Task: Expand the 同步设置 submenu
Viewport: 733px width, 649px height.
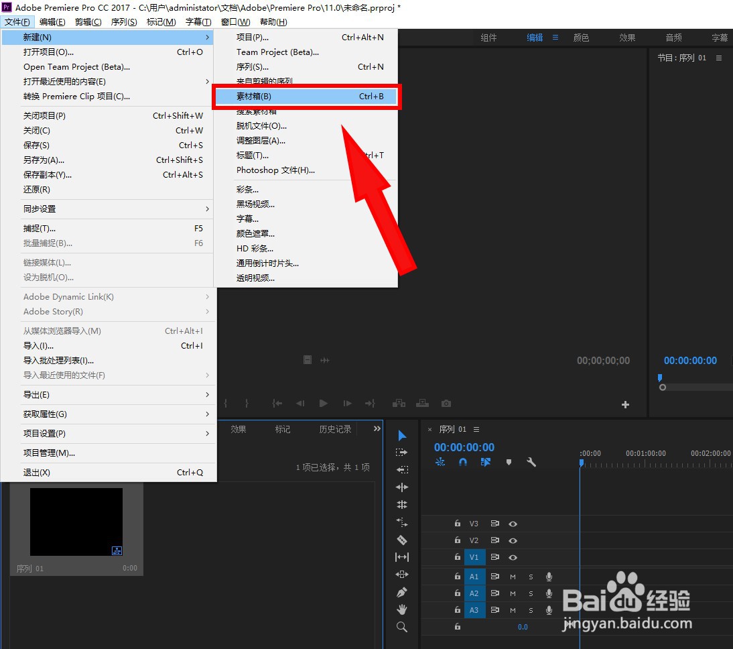Action: [x=208, y=209]
